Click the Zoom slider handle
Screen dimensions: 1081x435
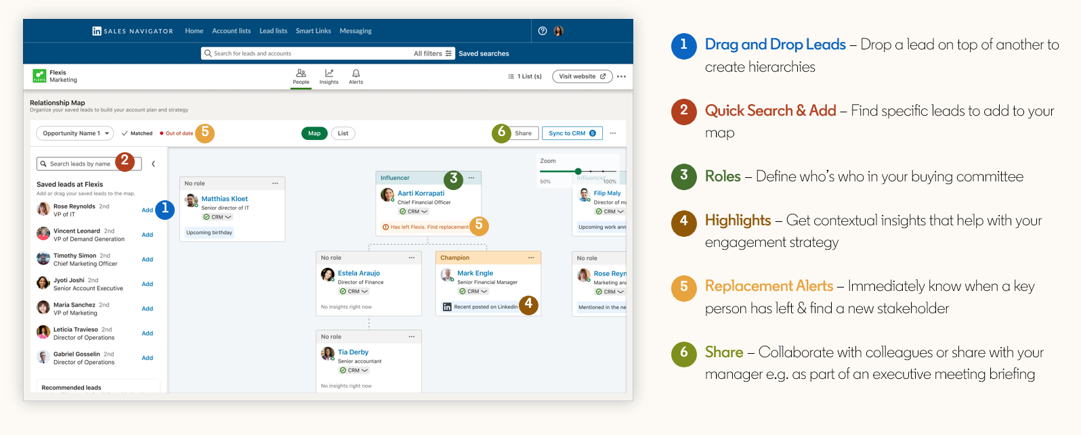578,171
